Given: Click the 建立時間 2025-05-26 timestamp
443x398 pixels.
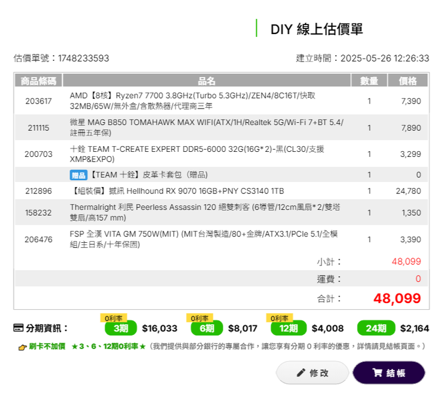Looking at the screenshot, I should [x=362, y=58].
